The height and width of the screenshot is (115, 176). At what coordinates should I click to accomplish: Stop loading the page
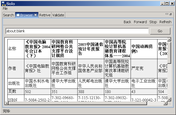153,22
